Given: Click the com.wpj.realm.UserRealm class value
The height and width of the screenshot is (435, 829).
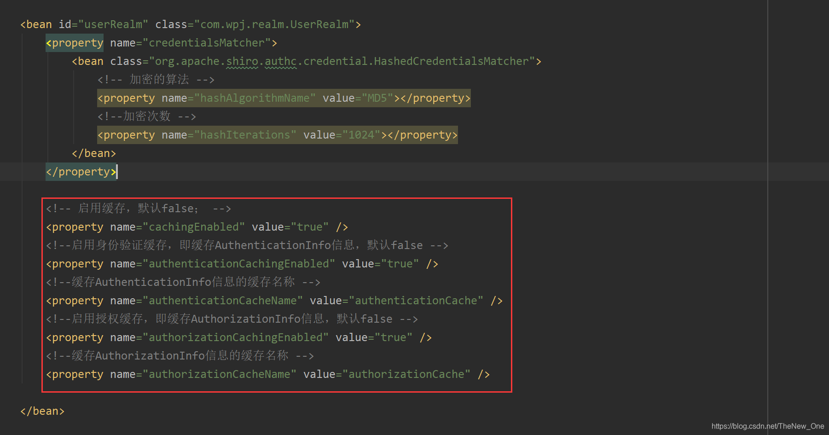Looking at the screenshot, I should (x=274, y=24).
